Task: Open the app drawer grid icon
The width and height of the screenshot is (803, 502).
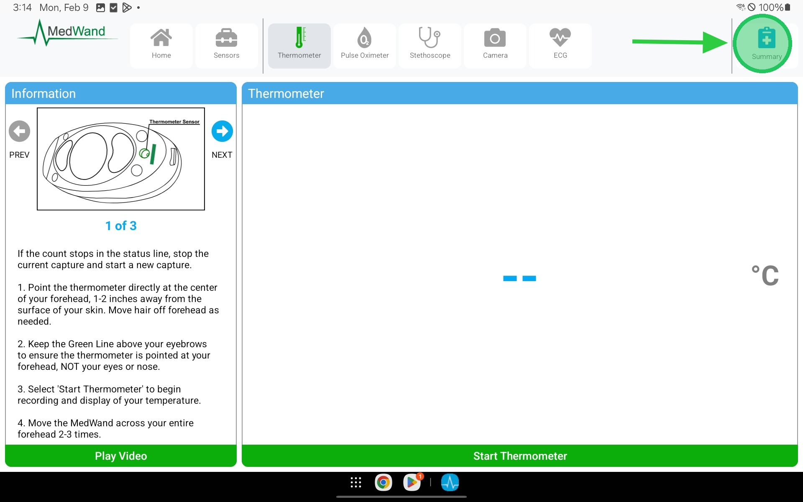Action: (355, 482)
